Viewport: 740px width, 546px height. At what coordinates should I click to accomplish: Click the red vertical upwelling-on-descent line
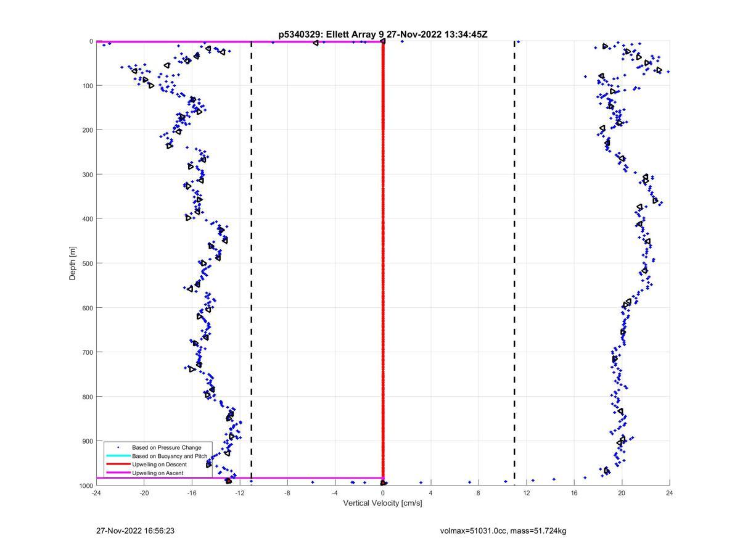[383, 262]
